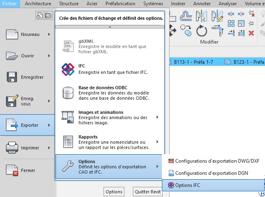This screenshot has height=197, width=265.
Task: Choose Enregistrer in the file menu
Action: coord(27,77)
